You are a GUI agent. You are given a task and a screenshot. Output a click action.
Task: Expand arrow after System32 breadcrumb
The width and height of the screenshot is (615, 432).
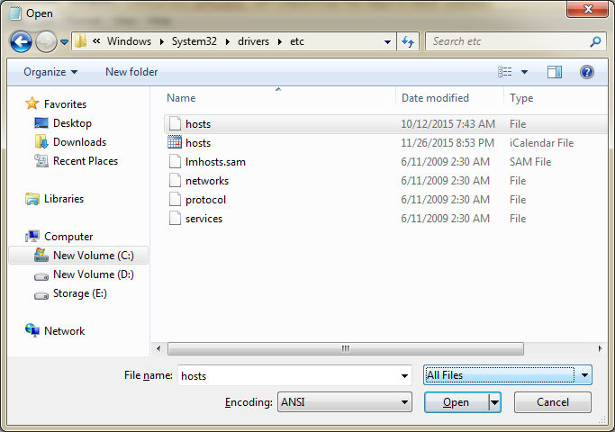coord(228,41)
